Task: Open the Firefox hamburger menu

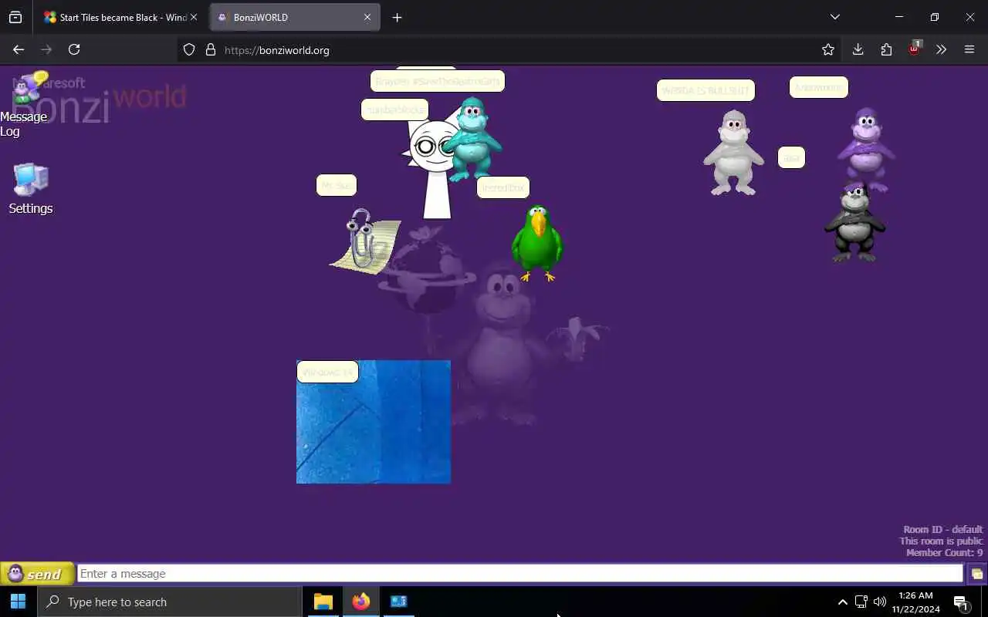Action: point(969,49)
